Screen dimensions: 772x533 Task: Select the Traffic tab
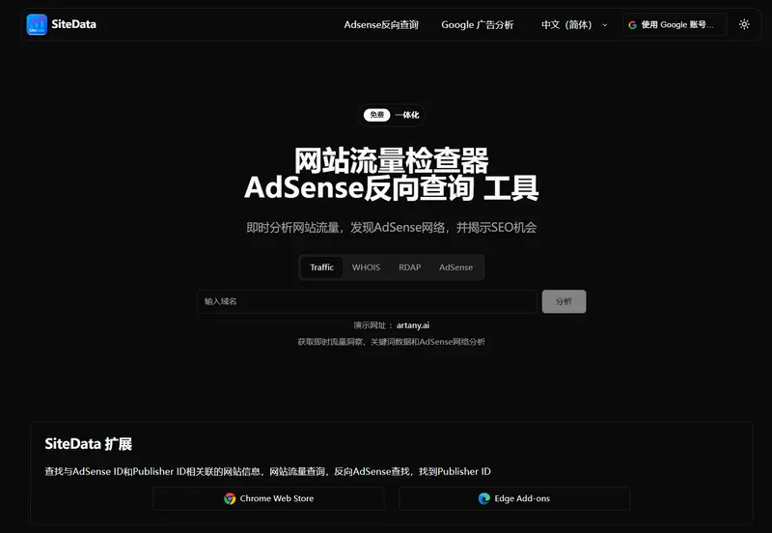[321, 267]
